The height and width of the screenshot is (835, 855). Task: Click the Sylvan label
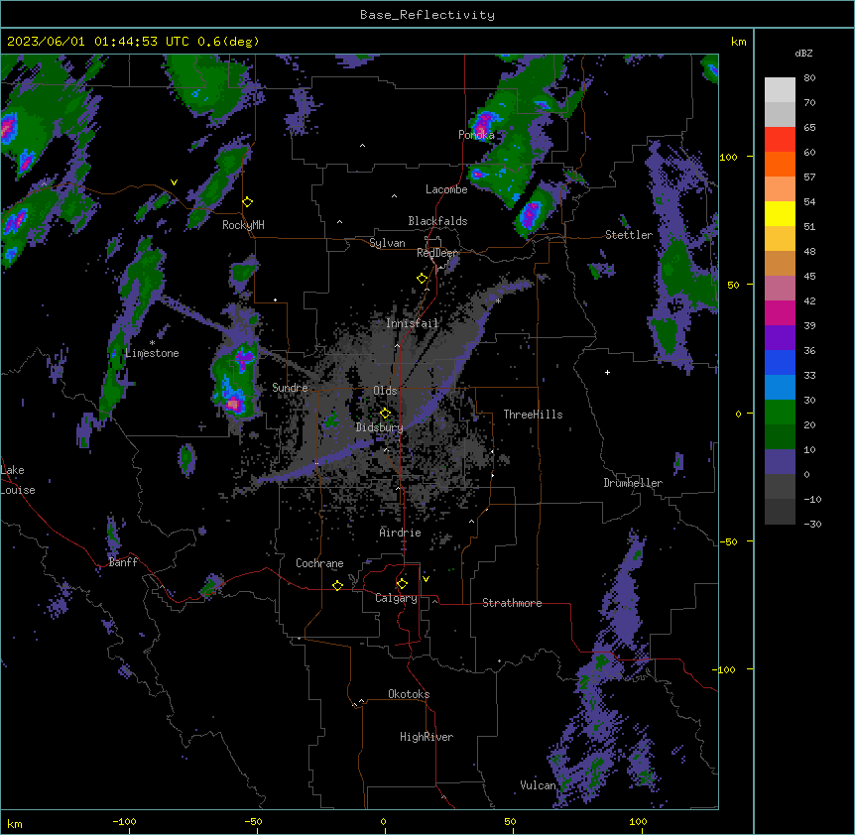(387, 243)
